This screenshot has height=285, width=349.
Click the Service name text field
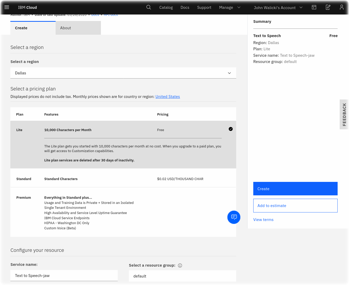pyautogui.click(x=64, y=276)
